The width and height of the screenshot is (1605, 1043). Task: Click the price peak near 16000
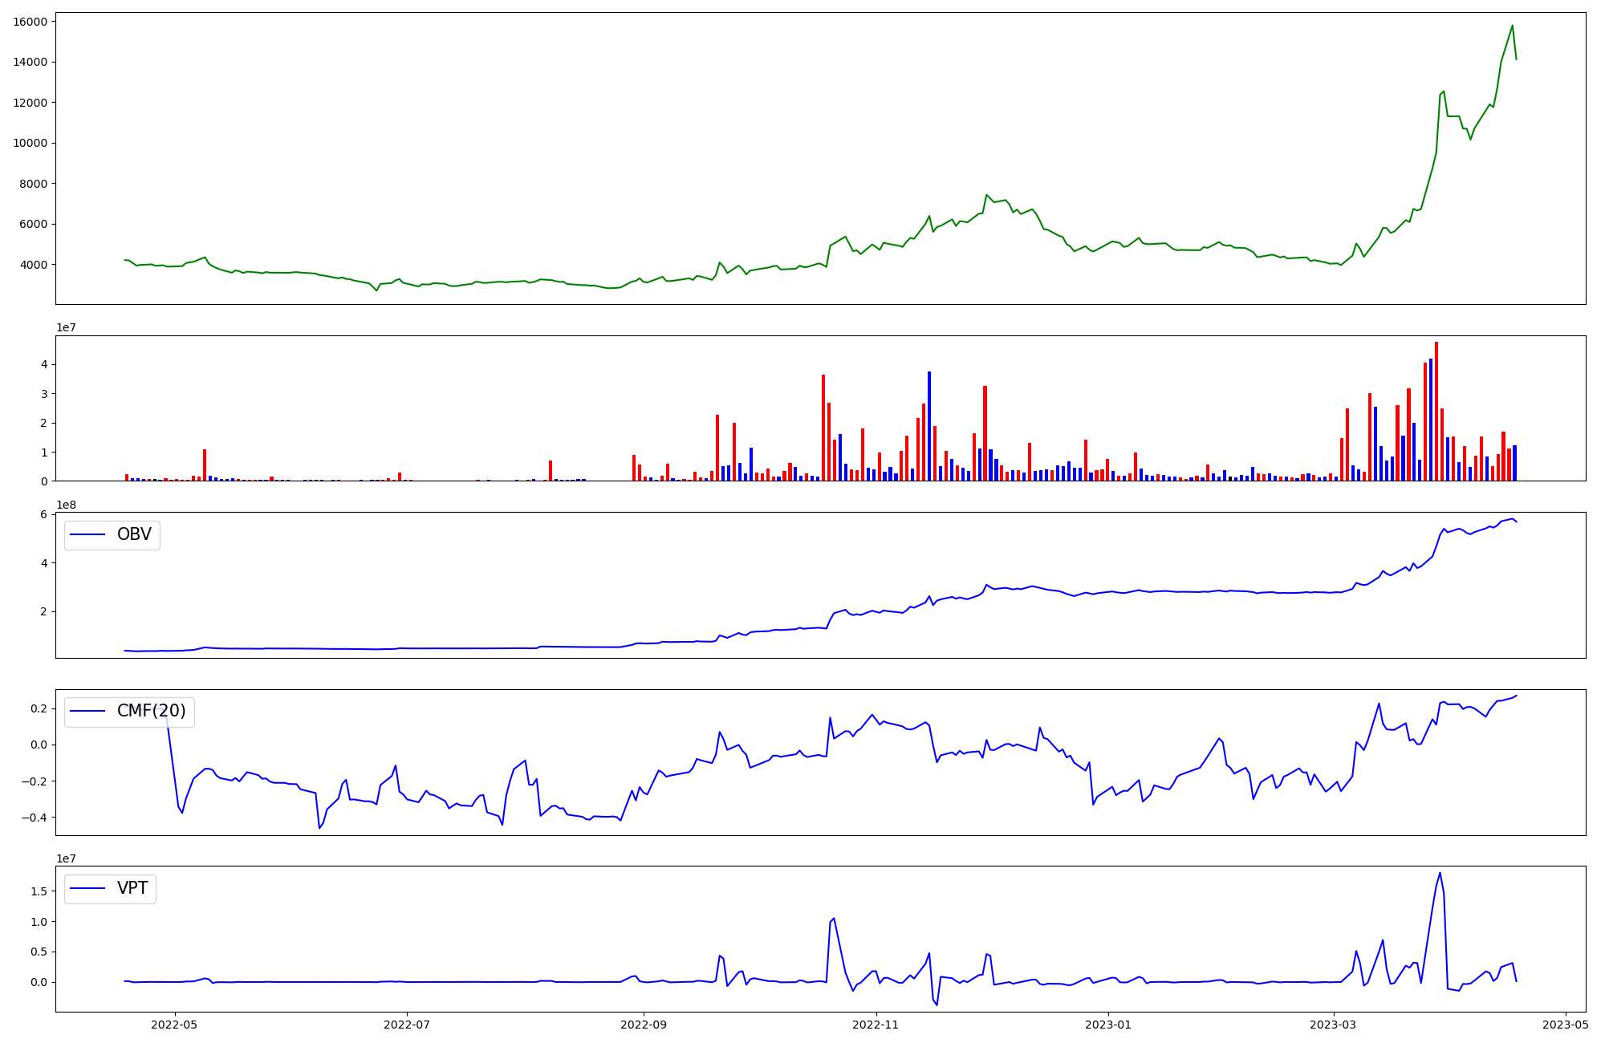click(1512, 26)
